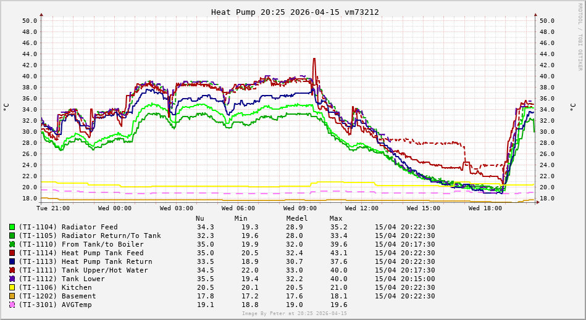Click the 'Max' column header
586x320 pixels.
coord(336,218)
